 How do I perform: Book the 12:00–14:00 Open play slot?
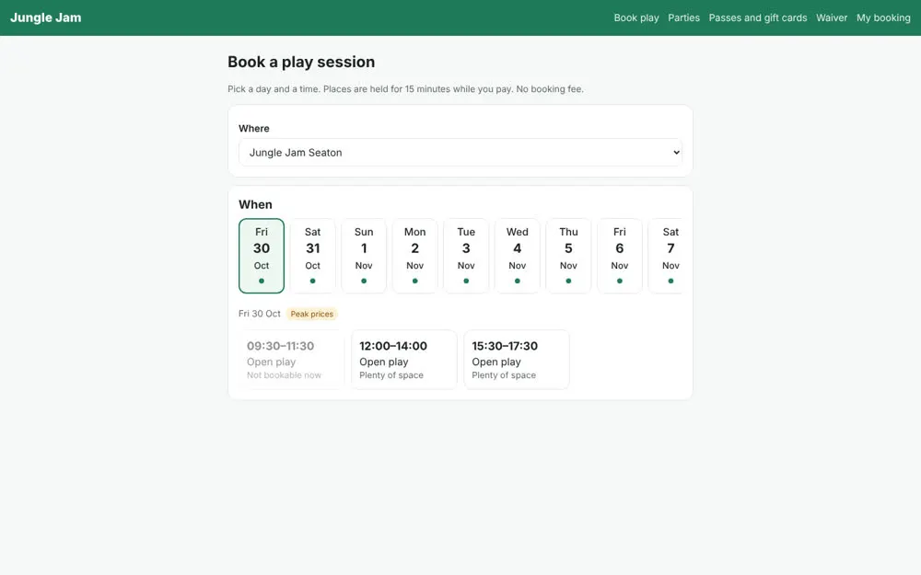tap(404, 360)
